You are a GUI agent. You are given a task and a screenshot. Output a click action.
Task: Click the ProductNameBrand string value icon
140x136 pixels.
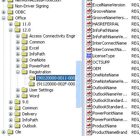point(89,132)
